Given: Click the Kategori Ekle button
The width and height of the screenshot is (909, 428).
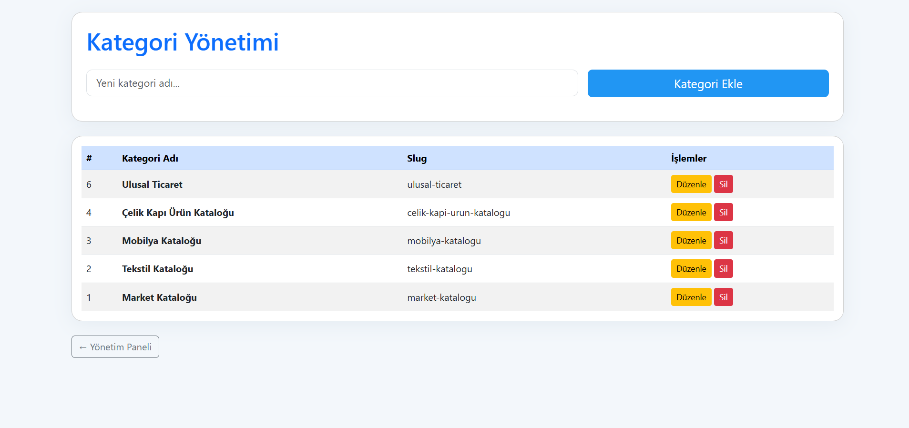Looking at the screenshot, I should pos(708,83).
